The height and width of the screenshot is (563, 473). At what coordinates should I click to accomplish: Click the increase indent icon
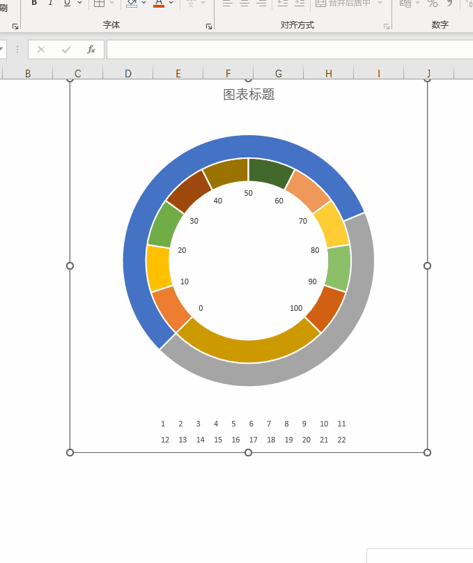point(300,3)
